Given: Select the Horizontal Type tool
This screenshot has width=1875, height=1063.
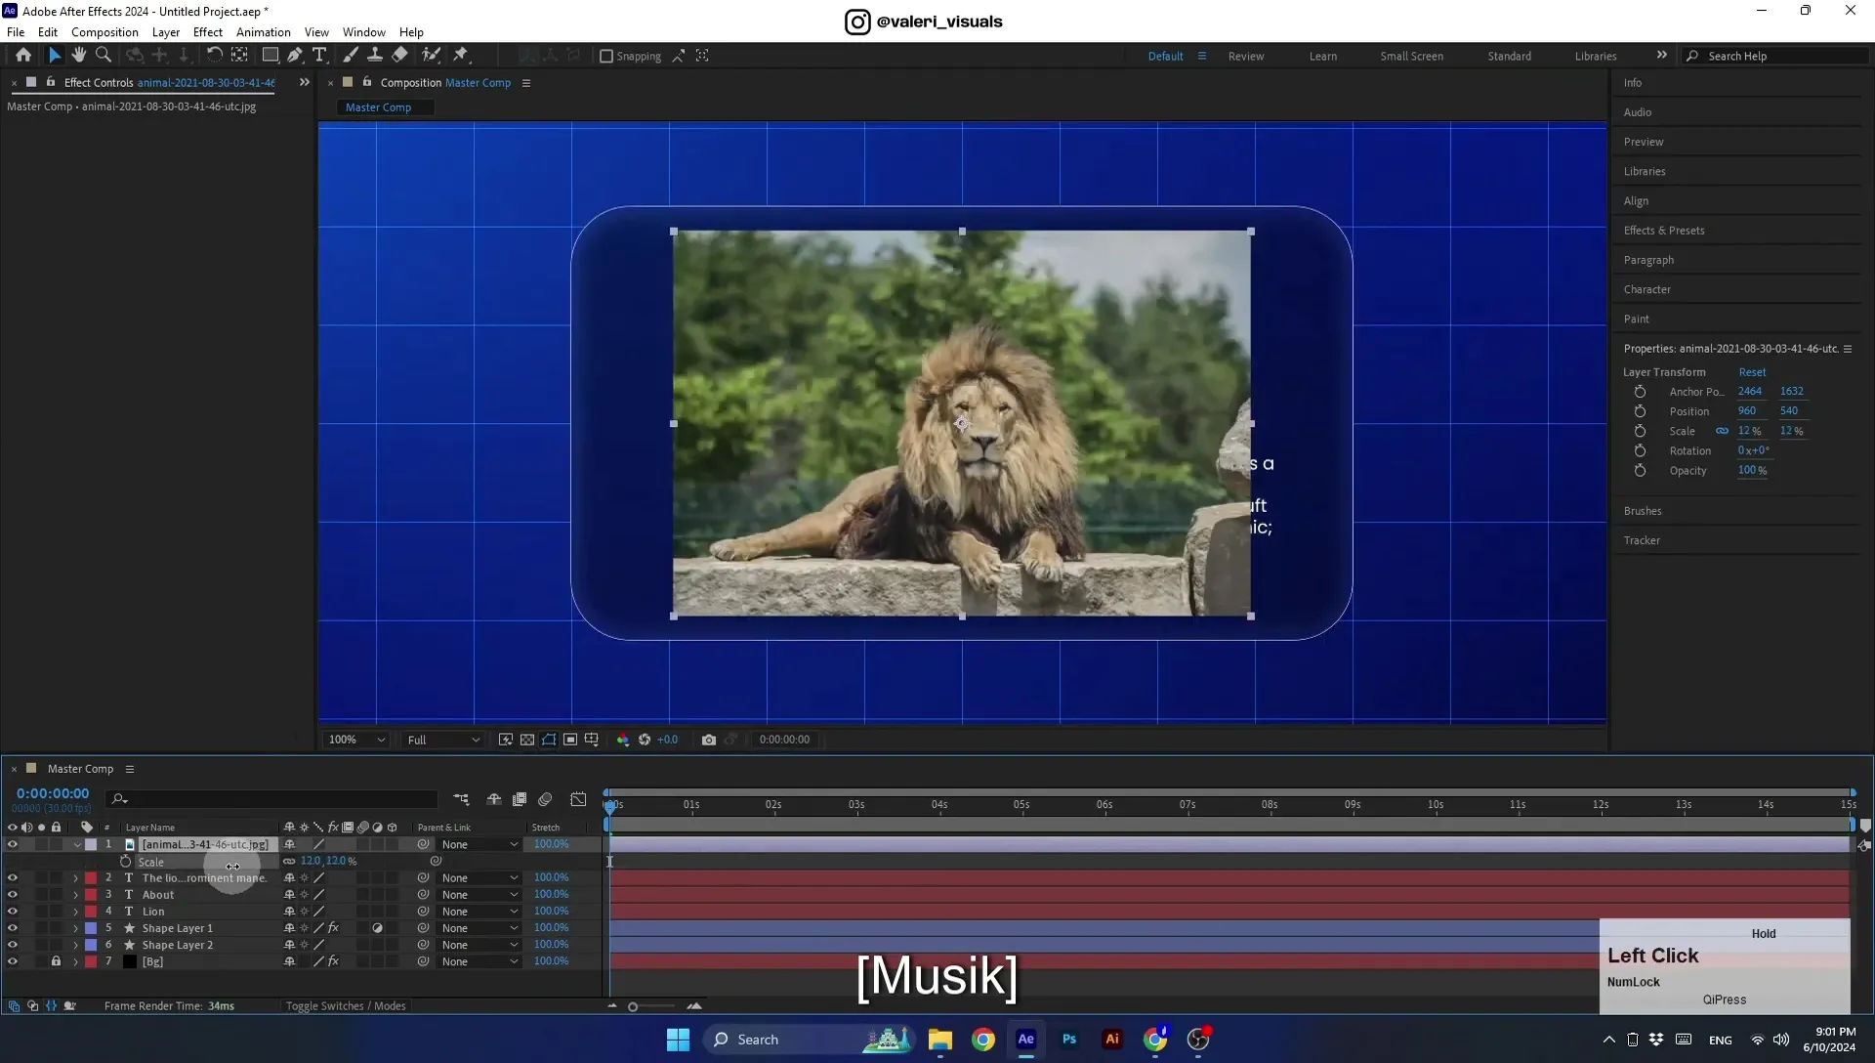Looking at the screenshot, I should tap(319, 56).
